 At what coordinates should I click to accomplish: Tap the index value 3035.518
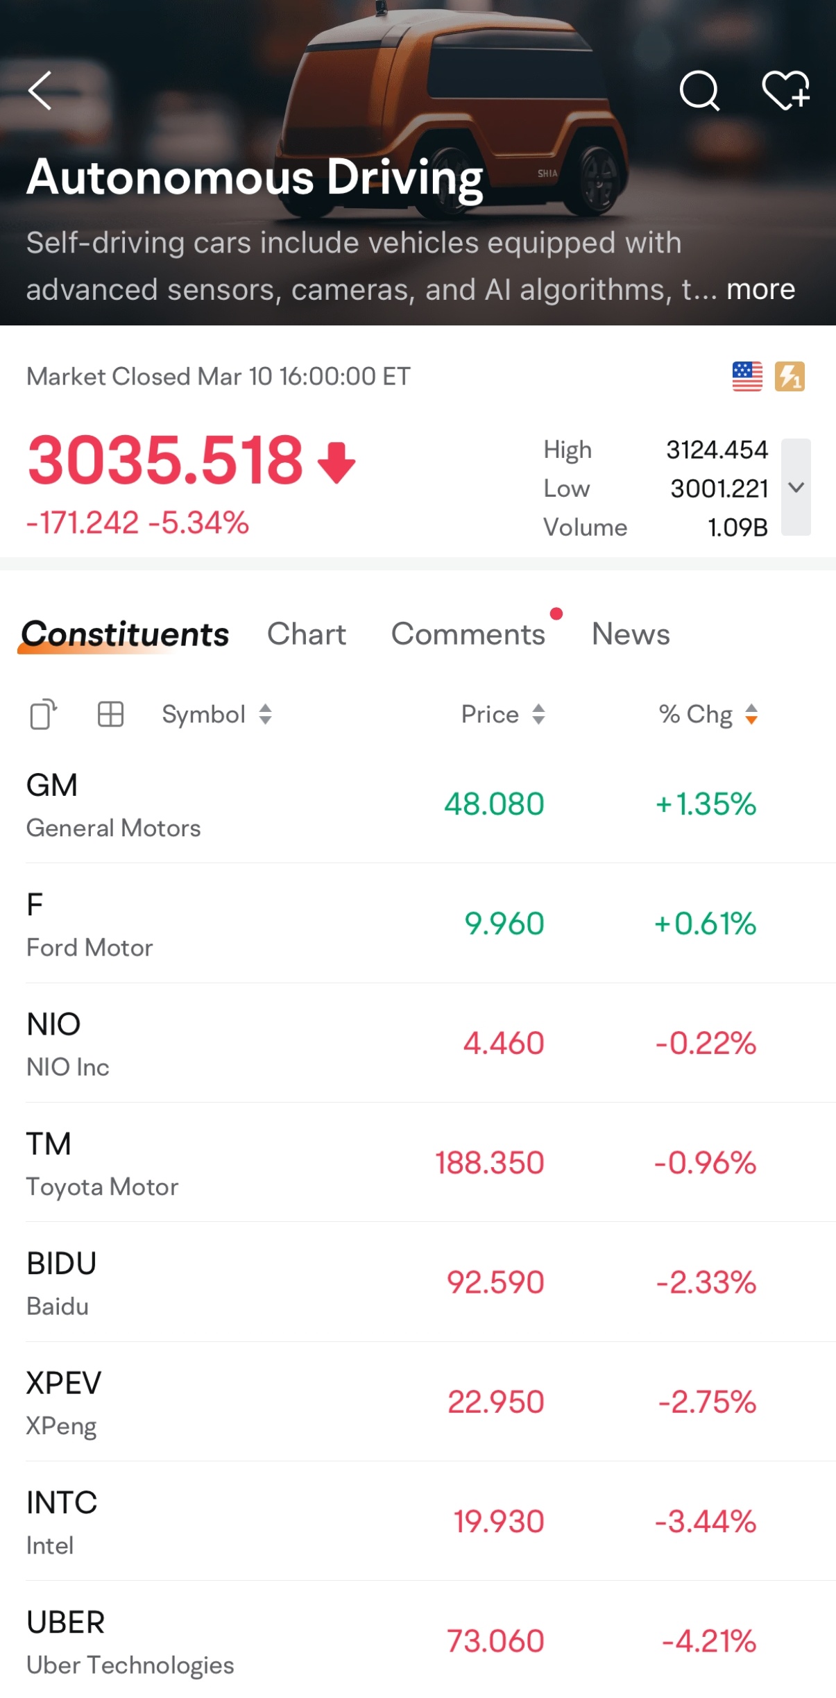pos(165,461)
